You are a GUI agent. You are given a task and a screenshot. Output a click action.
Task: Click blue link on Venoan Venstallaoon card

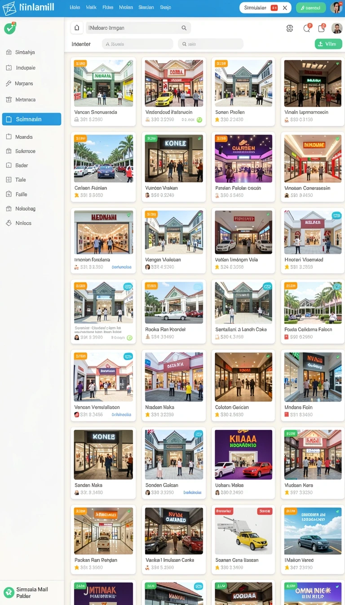pos(121,415)
